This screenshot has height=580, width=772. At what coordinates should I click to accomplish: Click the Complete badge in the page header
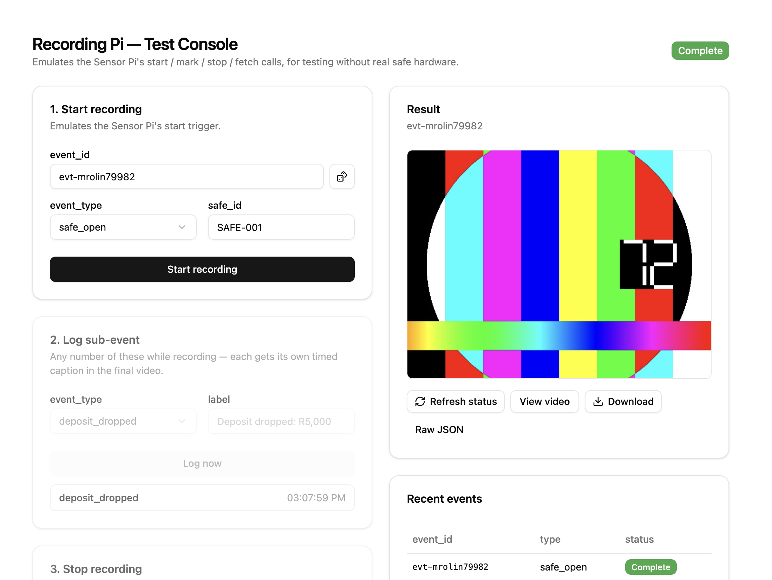coord(700,51)
